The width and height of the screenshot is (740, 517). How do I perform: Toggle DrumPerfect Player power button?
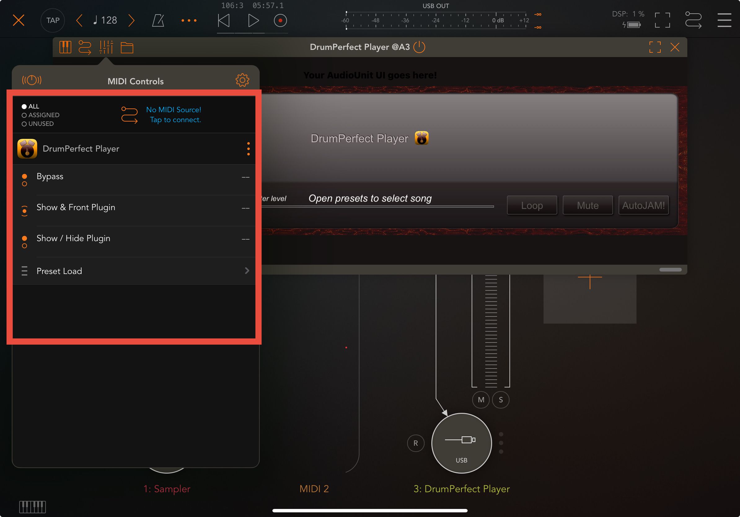click(x=419, y=47)
